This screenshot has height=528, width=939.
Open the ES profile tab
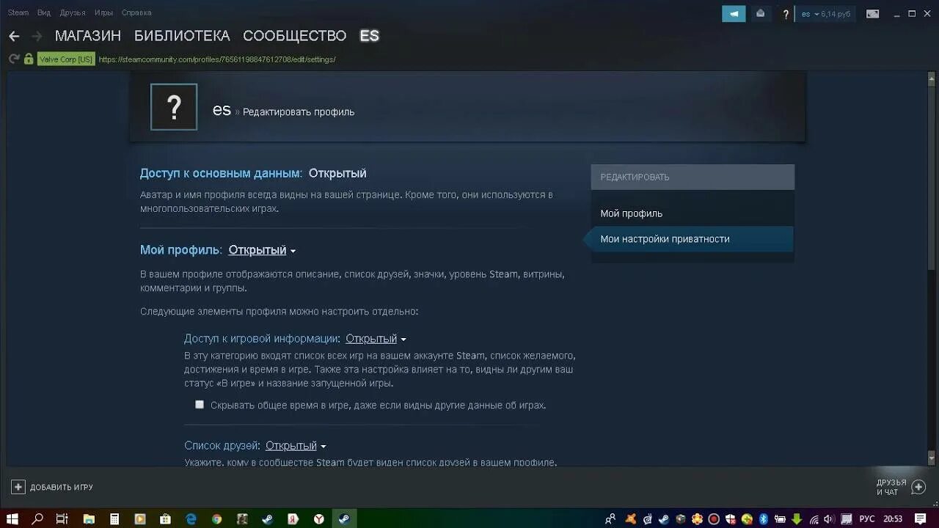[369, 36]
